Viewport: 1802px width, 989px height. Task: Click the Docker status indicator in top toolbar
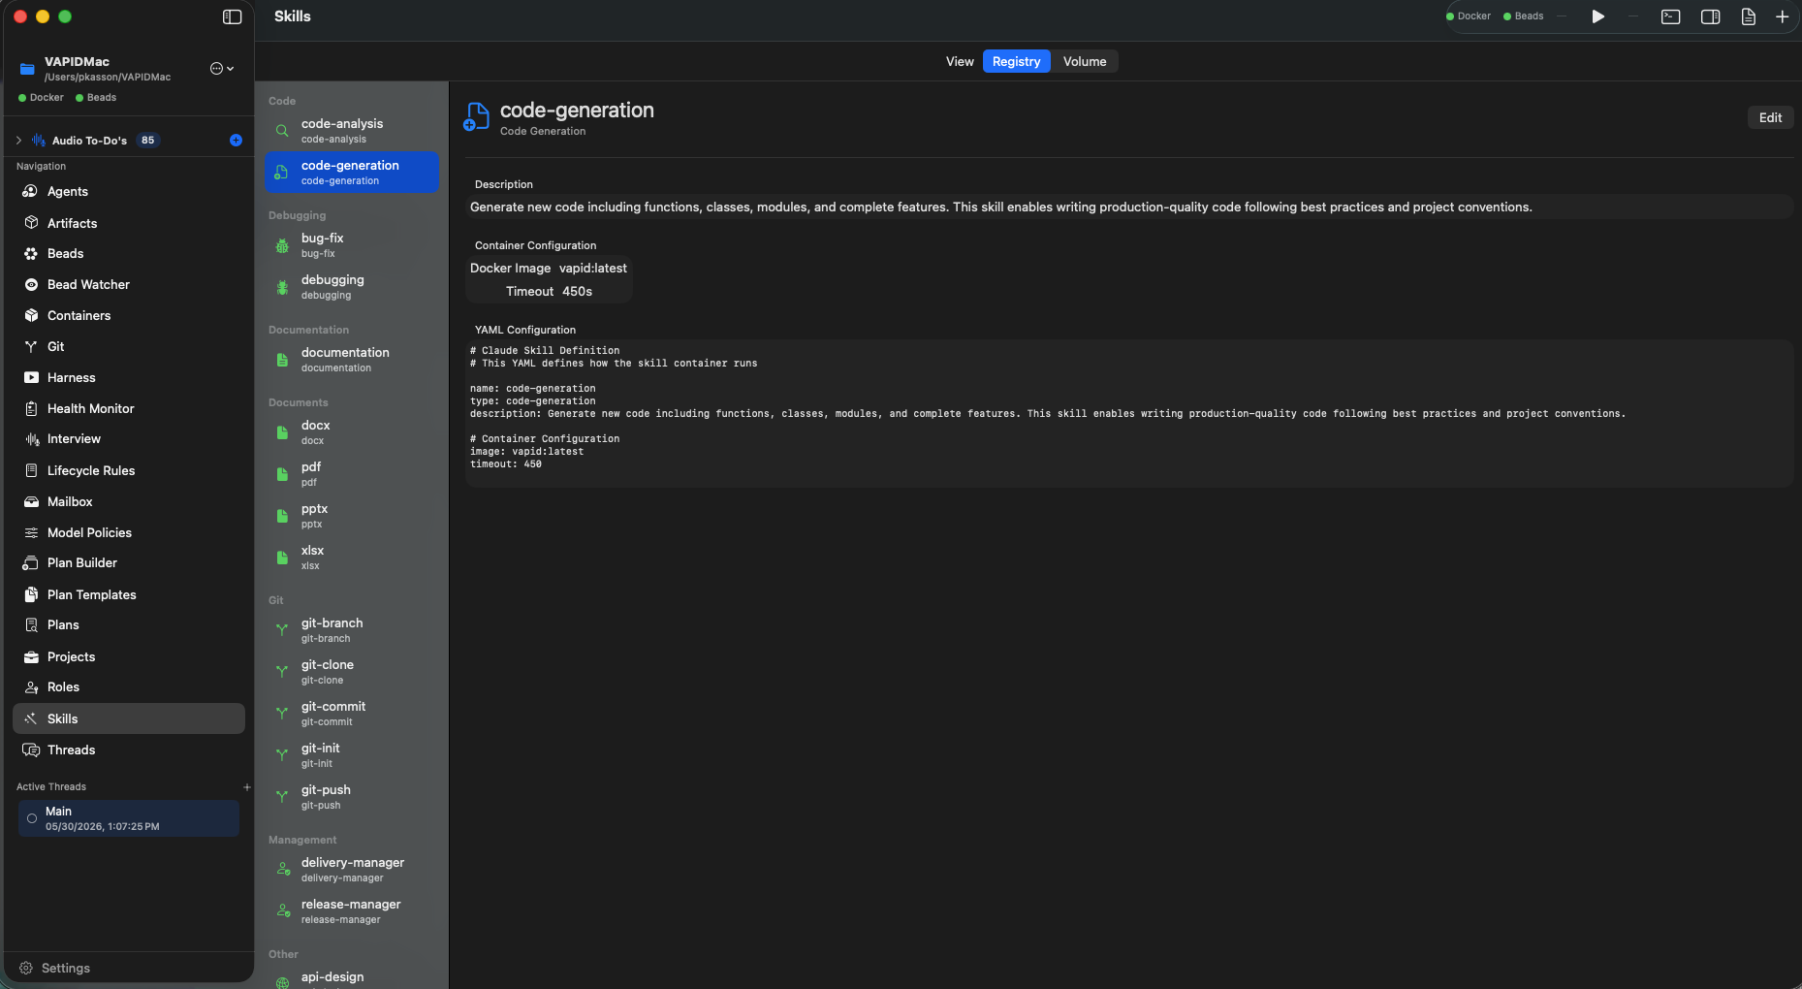click(x=1468, y=16)
